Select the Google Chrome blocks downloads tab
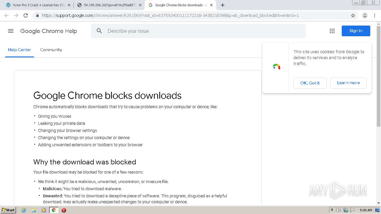 (180, 5)
